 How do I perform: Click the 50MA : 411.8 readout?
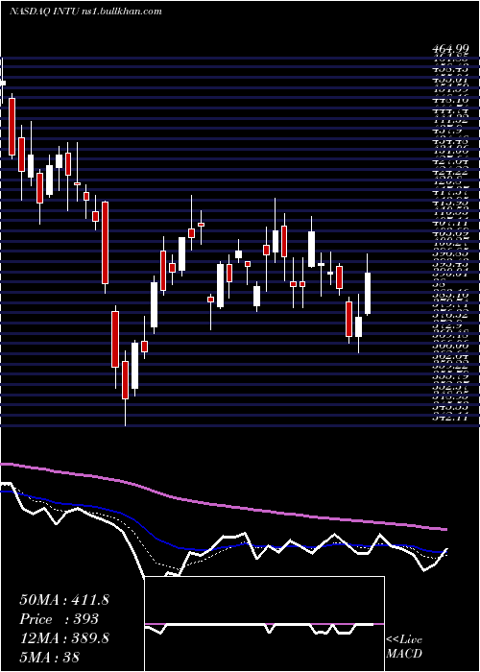(64, 600)
